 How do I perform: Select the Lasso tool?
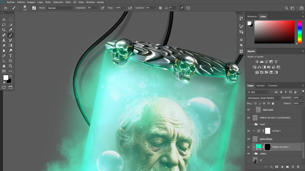coord(4,25)
